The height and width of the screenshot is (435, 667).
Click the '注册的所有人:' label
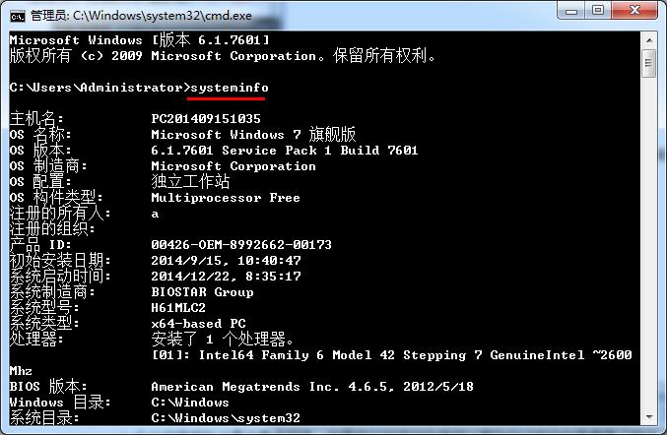point(60,214)
